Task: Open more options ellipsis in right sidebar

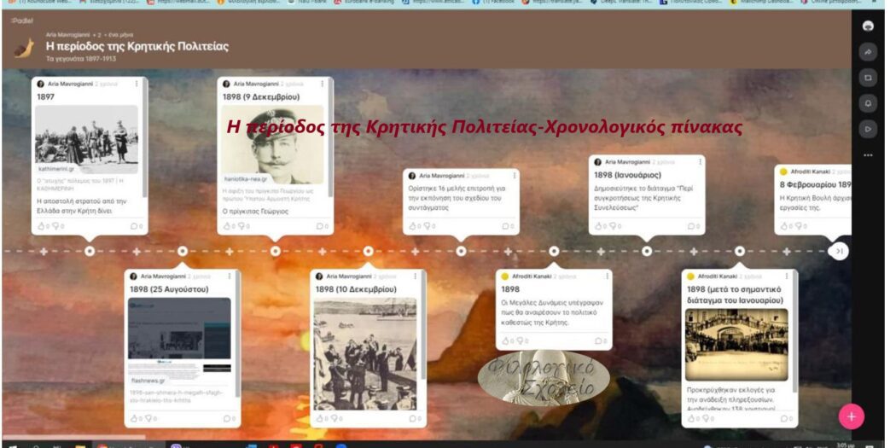Action: (868, 155)
